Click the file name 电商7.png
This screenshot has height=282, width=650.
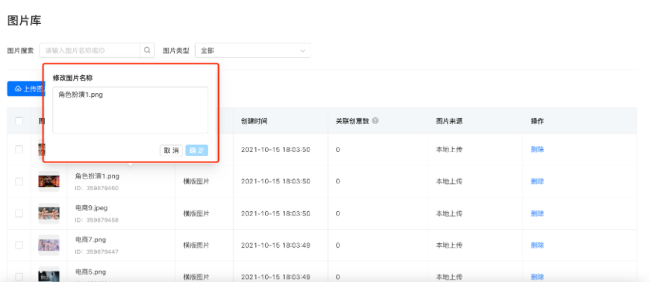click(x=90, y=239)
